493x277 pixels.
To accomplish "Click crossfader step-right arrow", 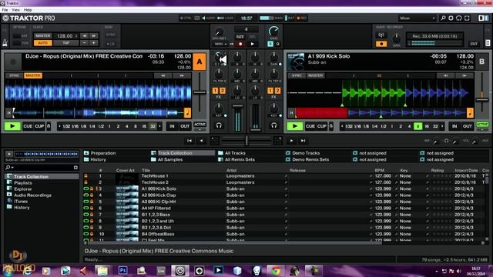I will point(291,141).
